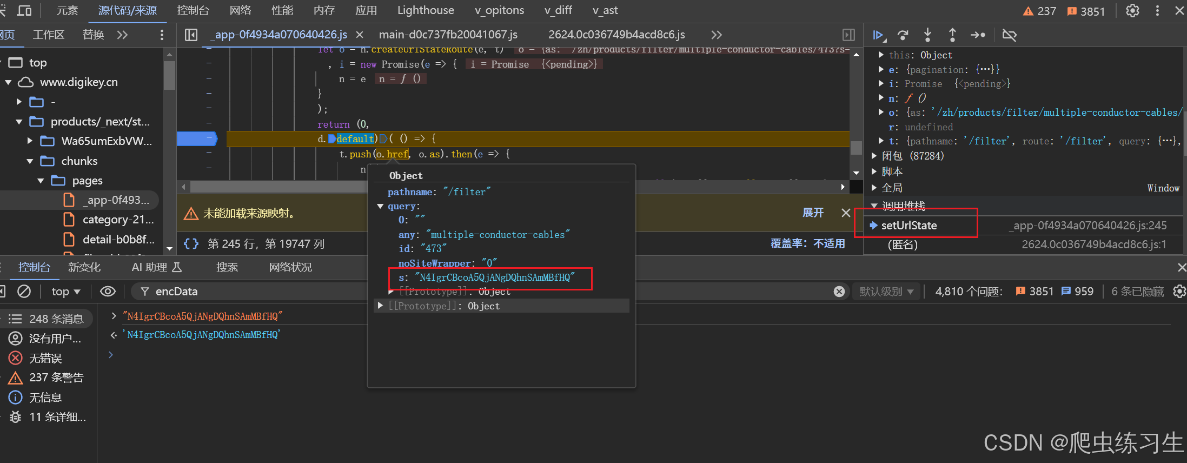Expand the [[Prototype]] row in popup
This screenshot has height=463, width=1187.
coord(380,306)
